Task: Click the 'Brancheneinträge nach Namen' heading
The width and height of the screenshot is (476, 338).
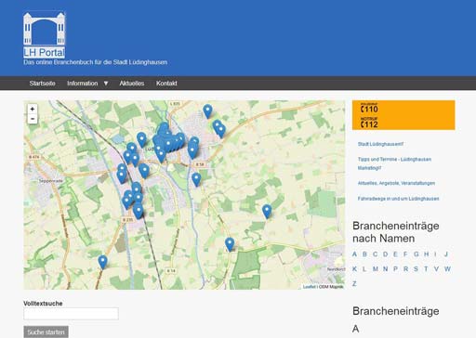Action: coord(396,232)
